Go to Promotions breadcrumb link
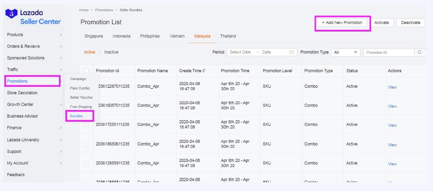The width and height of the screenshot is (433, 191). pos(104,10)
